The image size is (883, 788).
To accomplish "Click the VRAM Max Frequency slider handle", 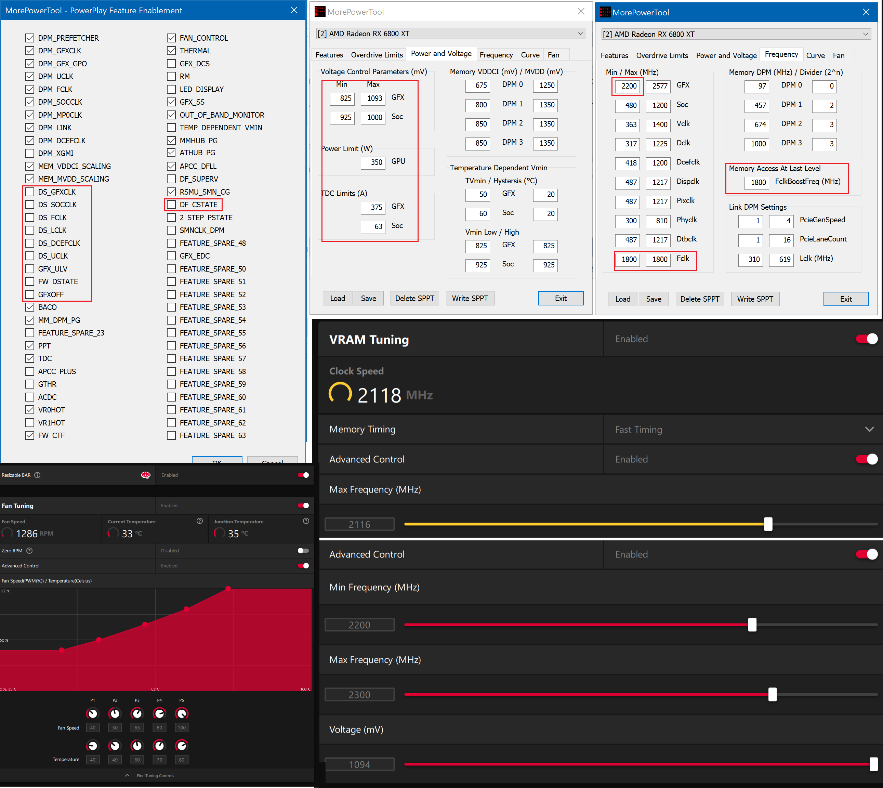I will (x=768, y=524).
